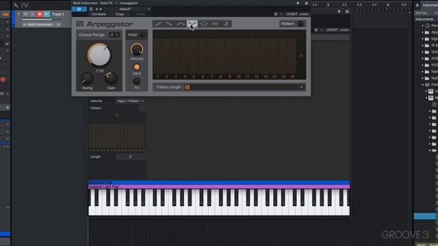Screen dimensions: 438x246
Task: Collapse the PreSonus vendor folder
Action: tap(423, 85)
